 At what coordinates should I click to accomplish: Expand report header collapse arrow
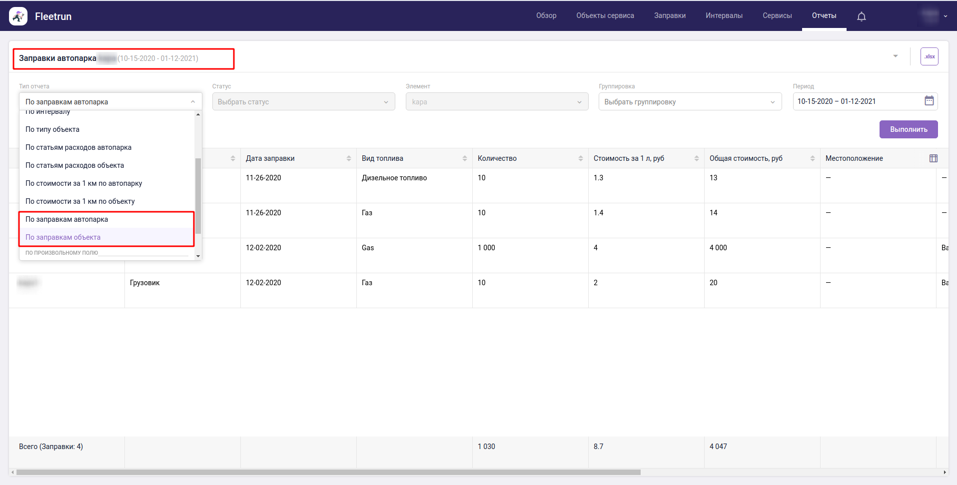(x=895, y=56)
